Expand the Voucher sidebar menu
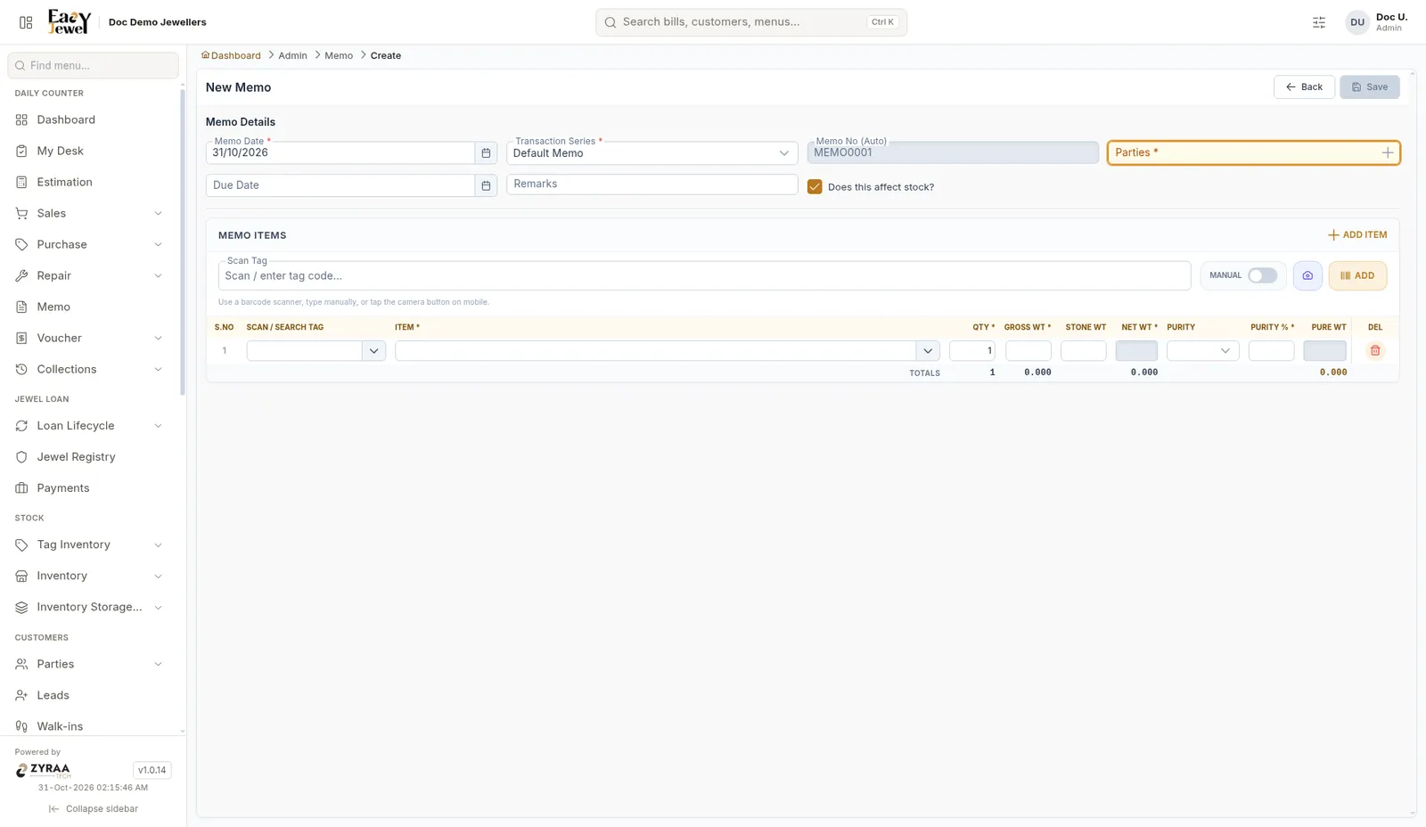 click(89, 338)
